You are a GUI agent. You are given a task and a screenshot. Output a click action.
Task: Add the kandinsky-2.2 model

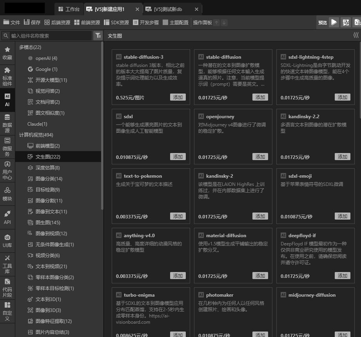342,157
